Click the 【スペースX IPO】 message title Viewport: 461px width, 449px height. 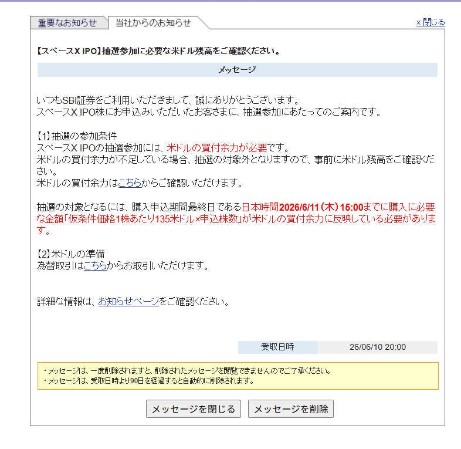click(158, 51)
